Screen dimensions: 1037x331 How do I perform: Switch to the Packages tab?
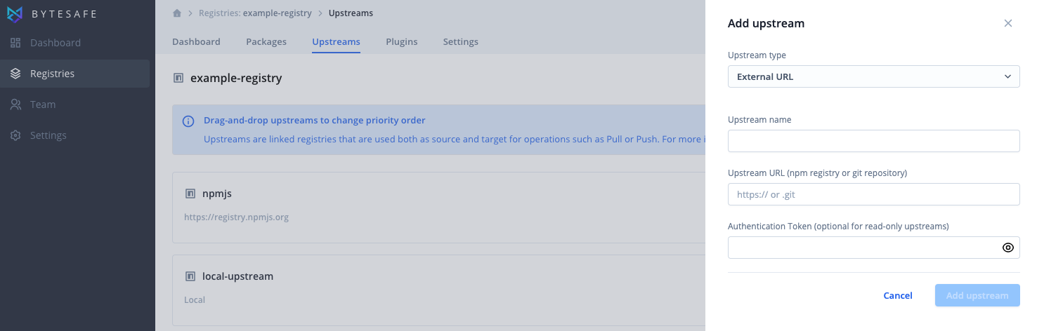266,42
